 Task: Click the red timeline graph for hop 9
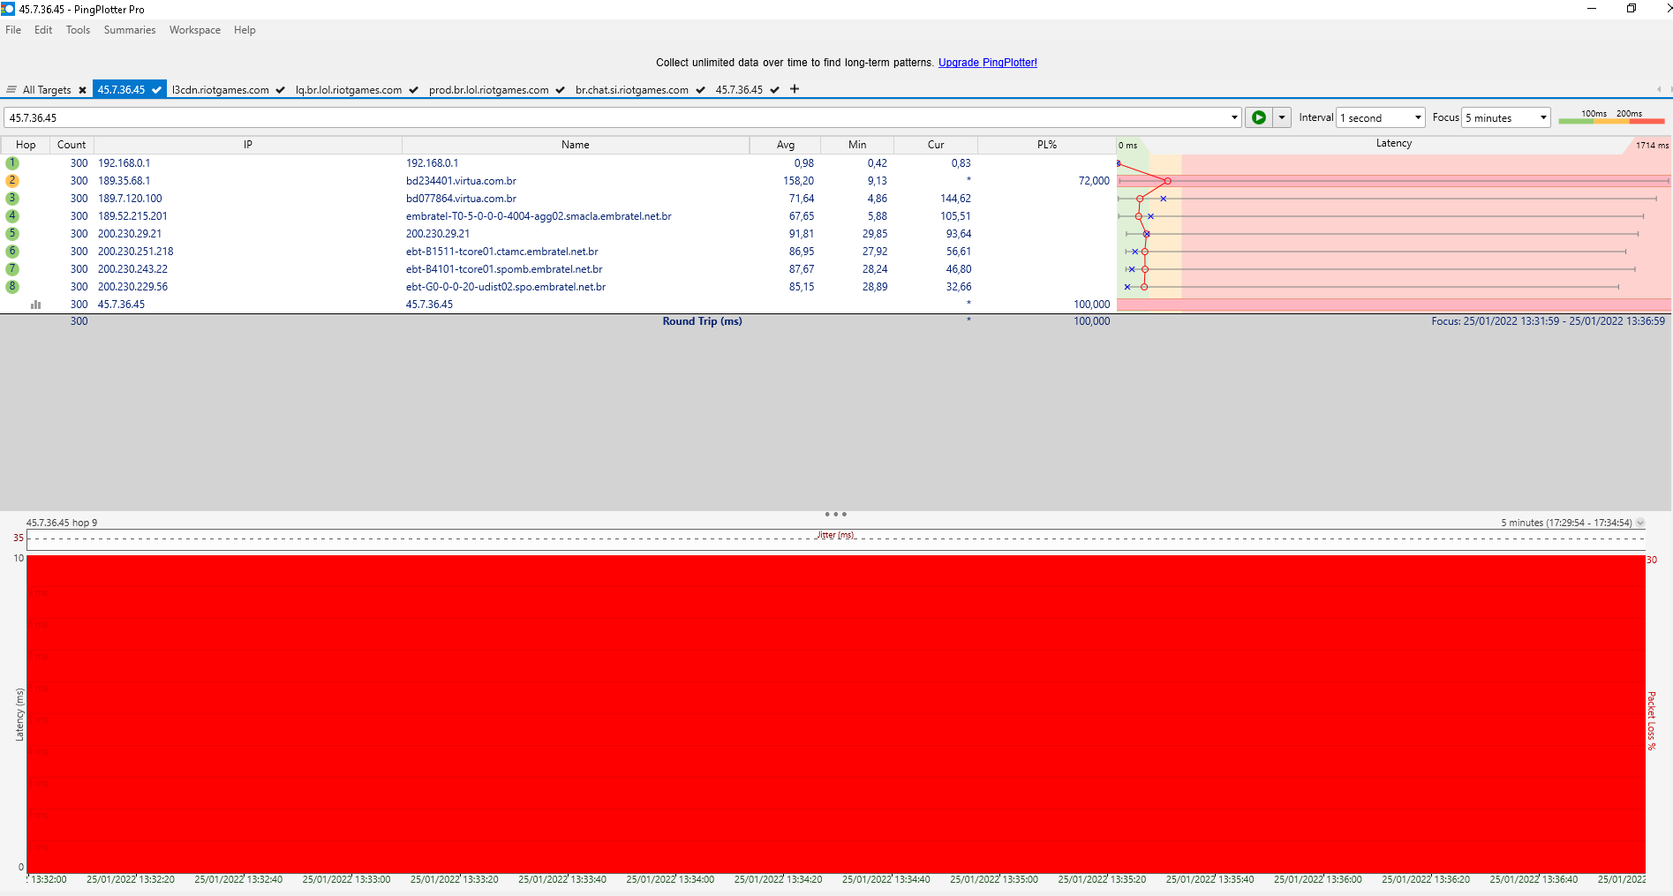836,714
